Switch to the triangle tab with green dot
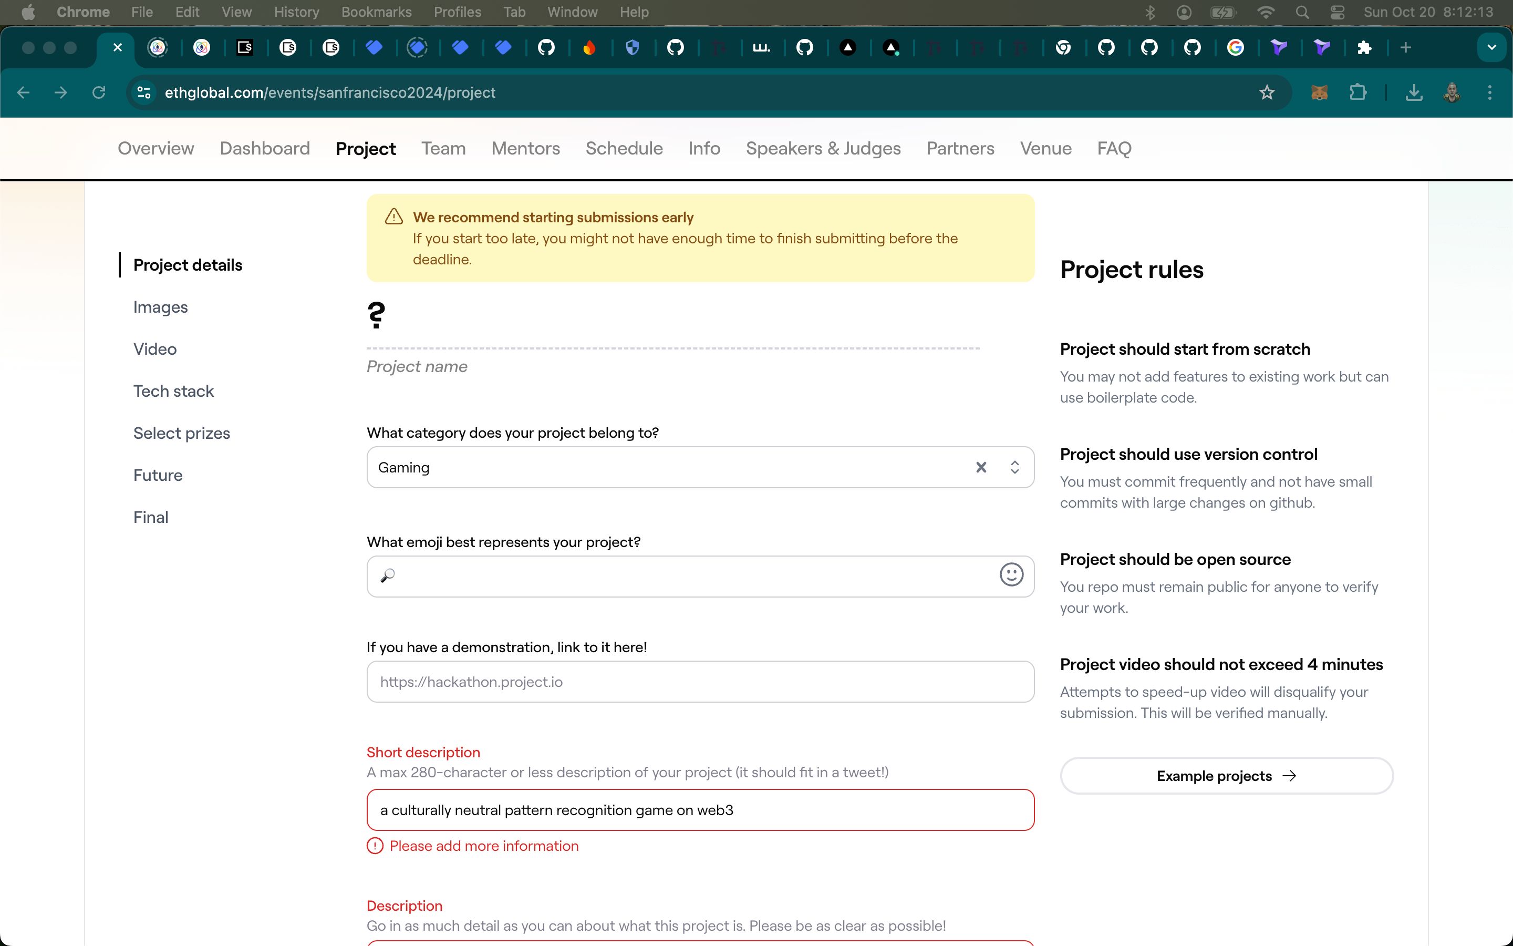 [x=891, y=47]
